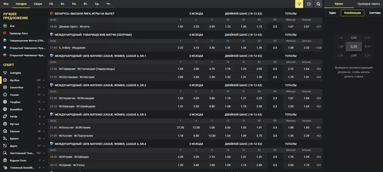
Task: Open the clock time filter icon
Action: coord(309,4)
